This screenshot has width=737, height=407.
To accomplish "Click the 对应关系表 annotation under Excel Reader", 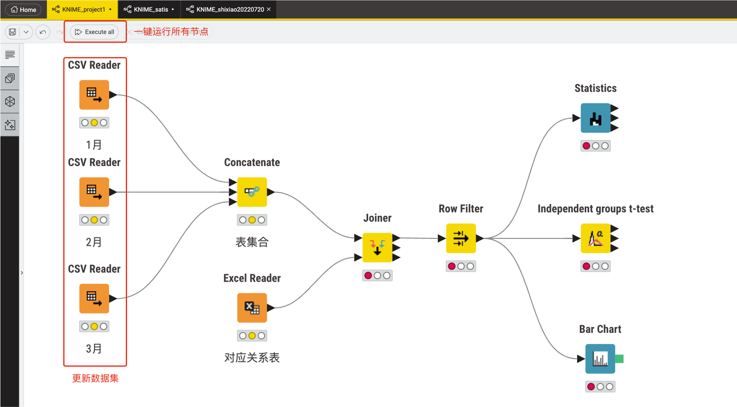I will point(252,358).
